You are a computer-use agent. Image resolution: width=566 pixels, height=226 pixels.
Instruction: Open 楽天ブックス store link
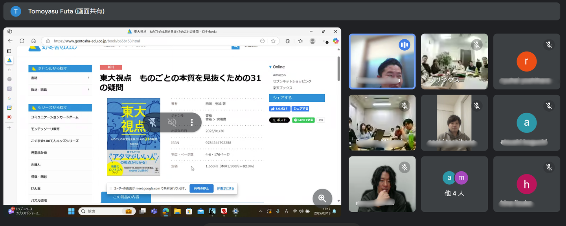click(283, 88)
